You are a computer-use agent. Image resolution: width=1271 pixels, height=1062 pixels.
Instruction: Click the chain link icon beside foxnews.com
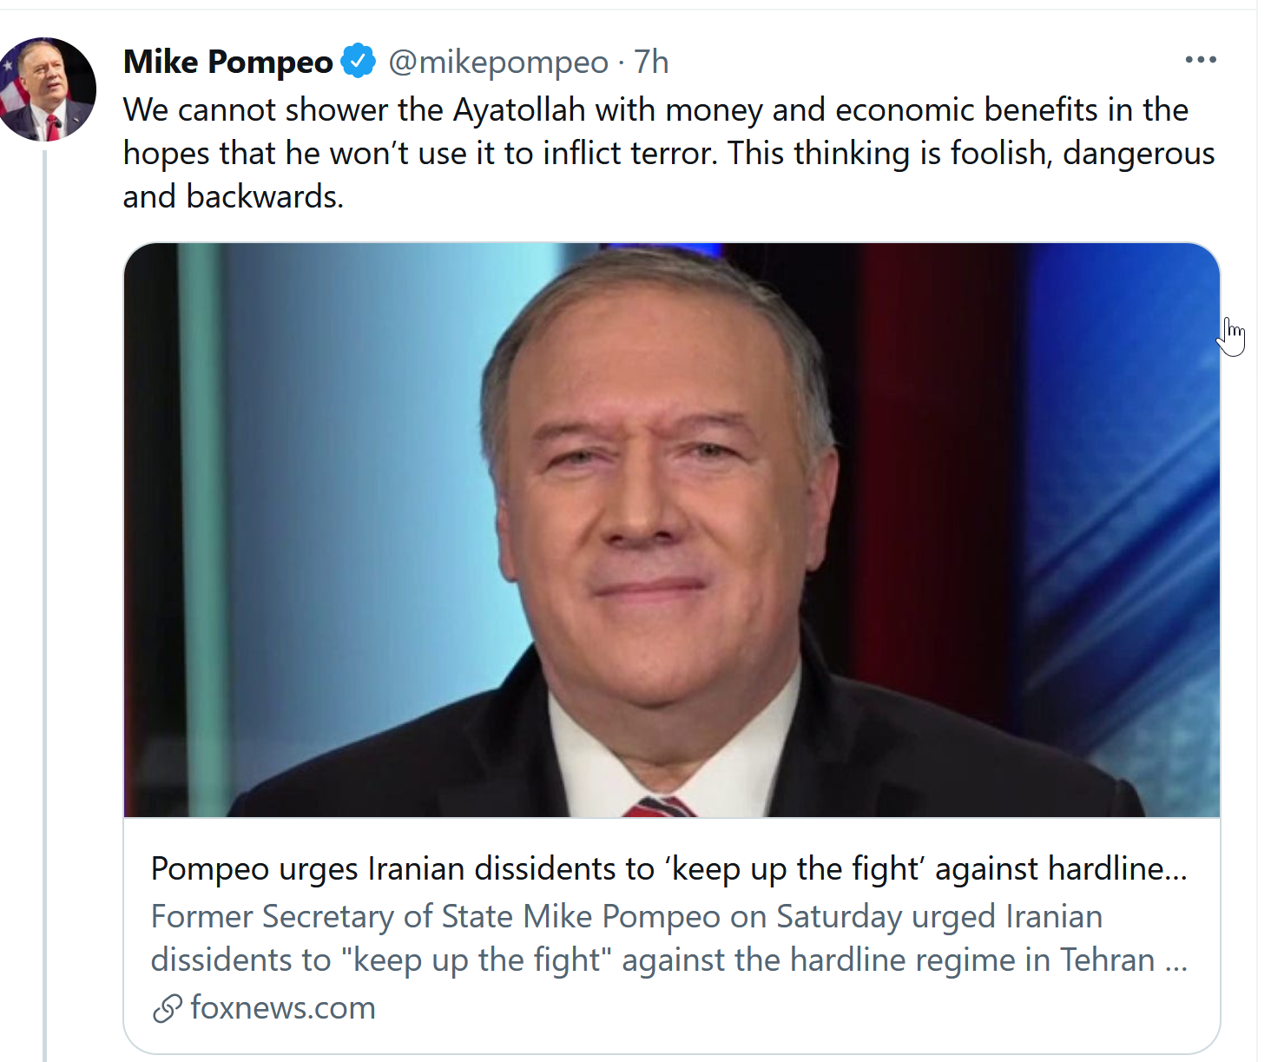[167, 1008]
